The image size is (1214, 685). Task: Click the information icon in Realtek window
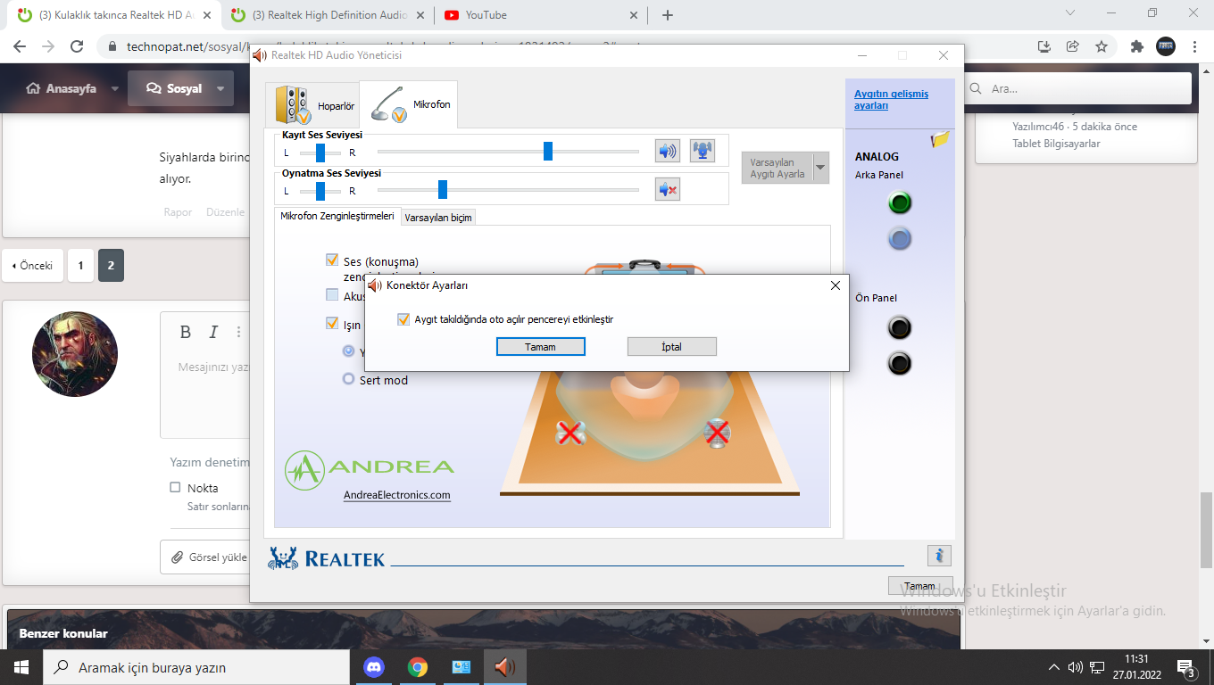pyautogui.click(x=939, y=556)
